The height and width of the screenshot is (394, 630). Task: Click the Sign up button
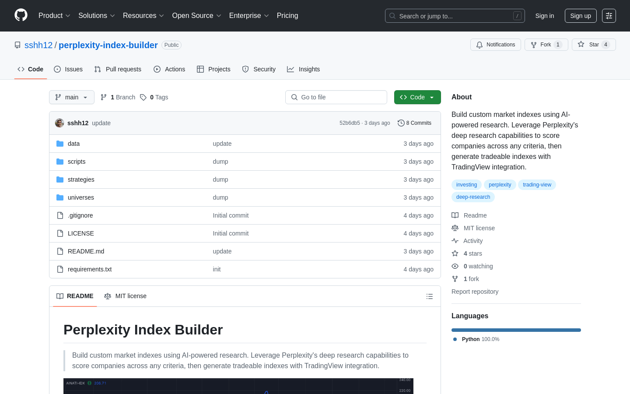(581, 16)
